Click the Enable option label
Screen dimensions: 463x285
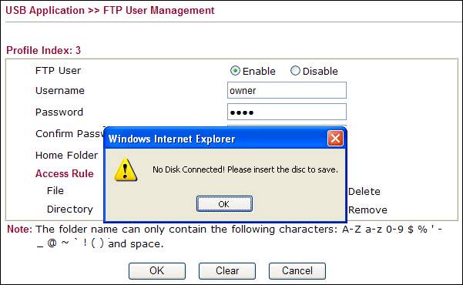tap(259, 71)
